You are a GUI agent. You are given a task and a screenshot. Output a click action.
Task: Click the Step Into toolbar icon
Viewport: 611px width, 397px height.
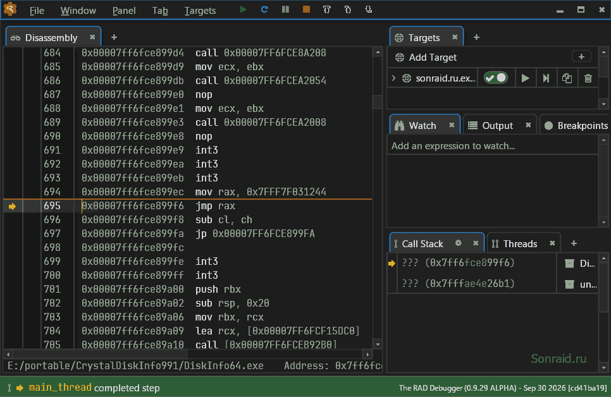click(348, 9)
